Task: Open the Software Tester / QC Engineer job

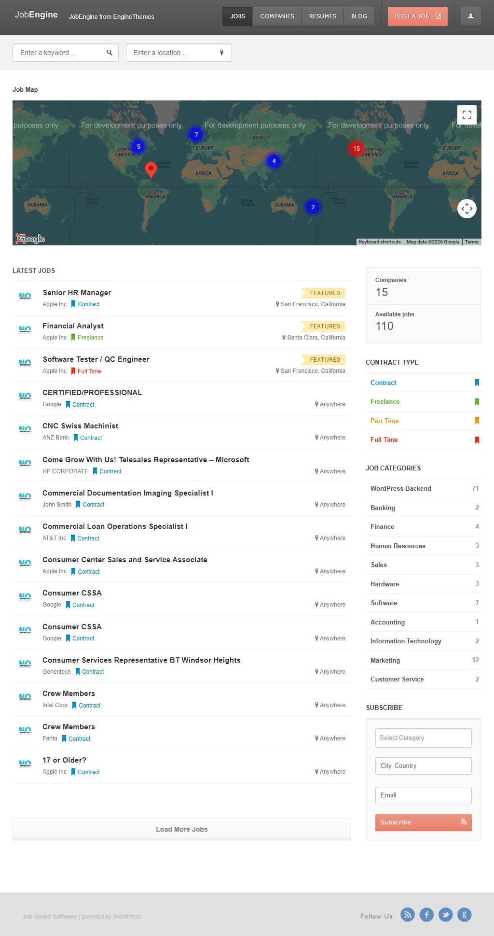Action: [96, 359]
